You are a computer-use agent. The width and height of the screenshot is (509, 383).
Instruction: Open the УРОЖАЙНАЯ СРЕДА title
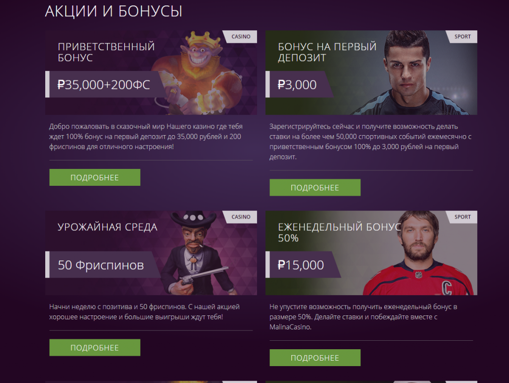coord(107,227)
